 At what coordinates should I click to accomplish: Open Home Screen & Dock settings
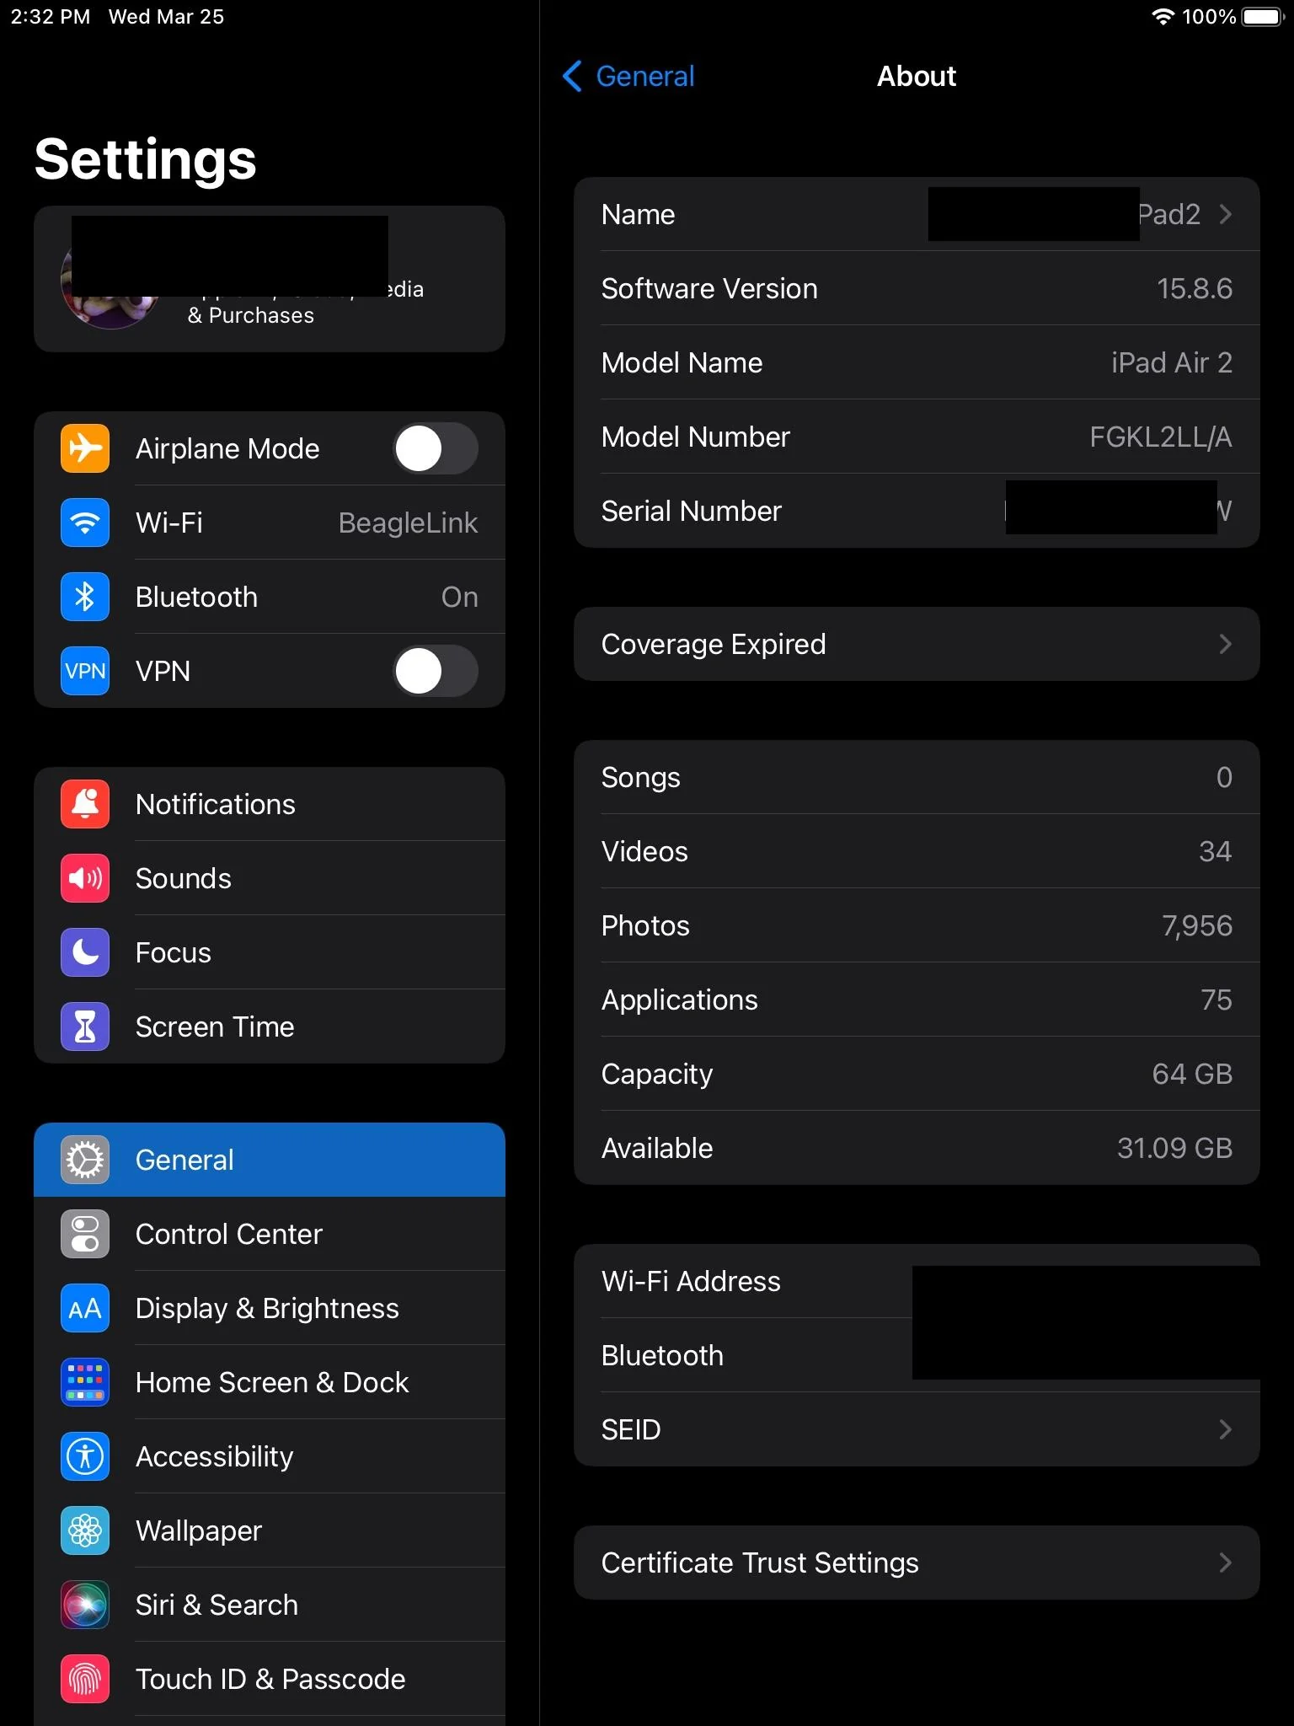270,1382
